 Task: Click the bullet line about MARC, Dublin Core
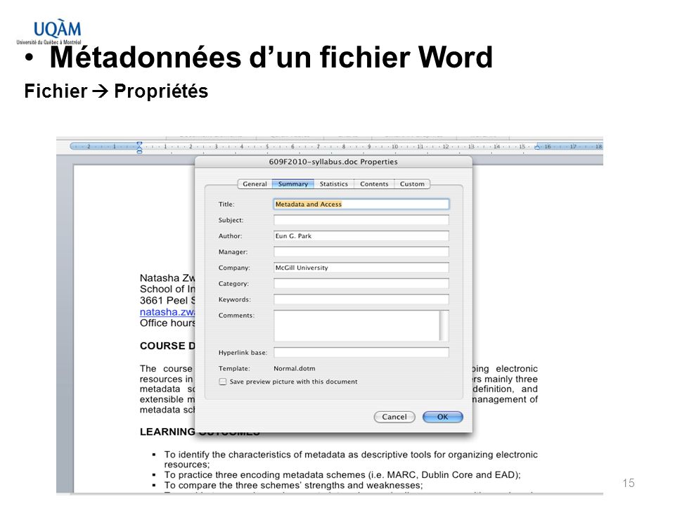coord(342,474)
